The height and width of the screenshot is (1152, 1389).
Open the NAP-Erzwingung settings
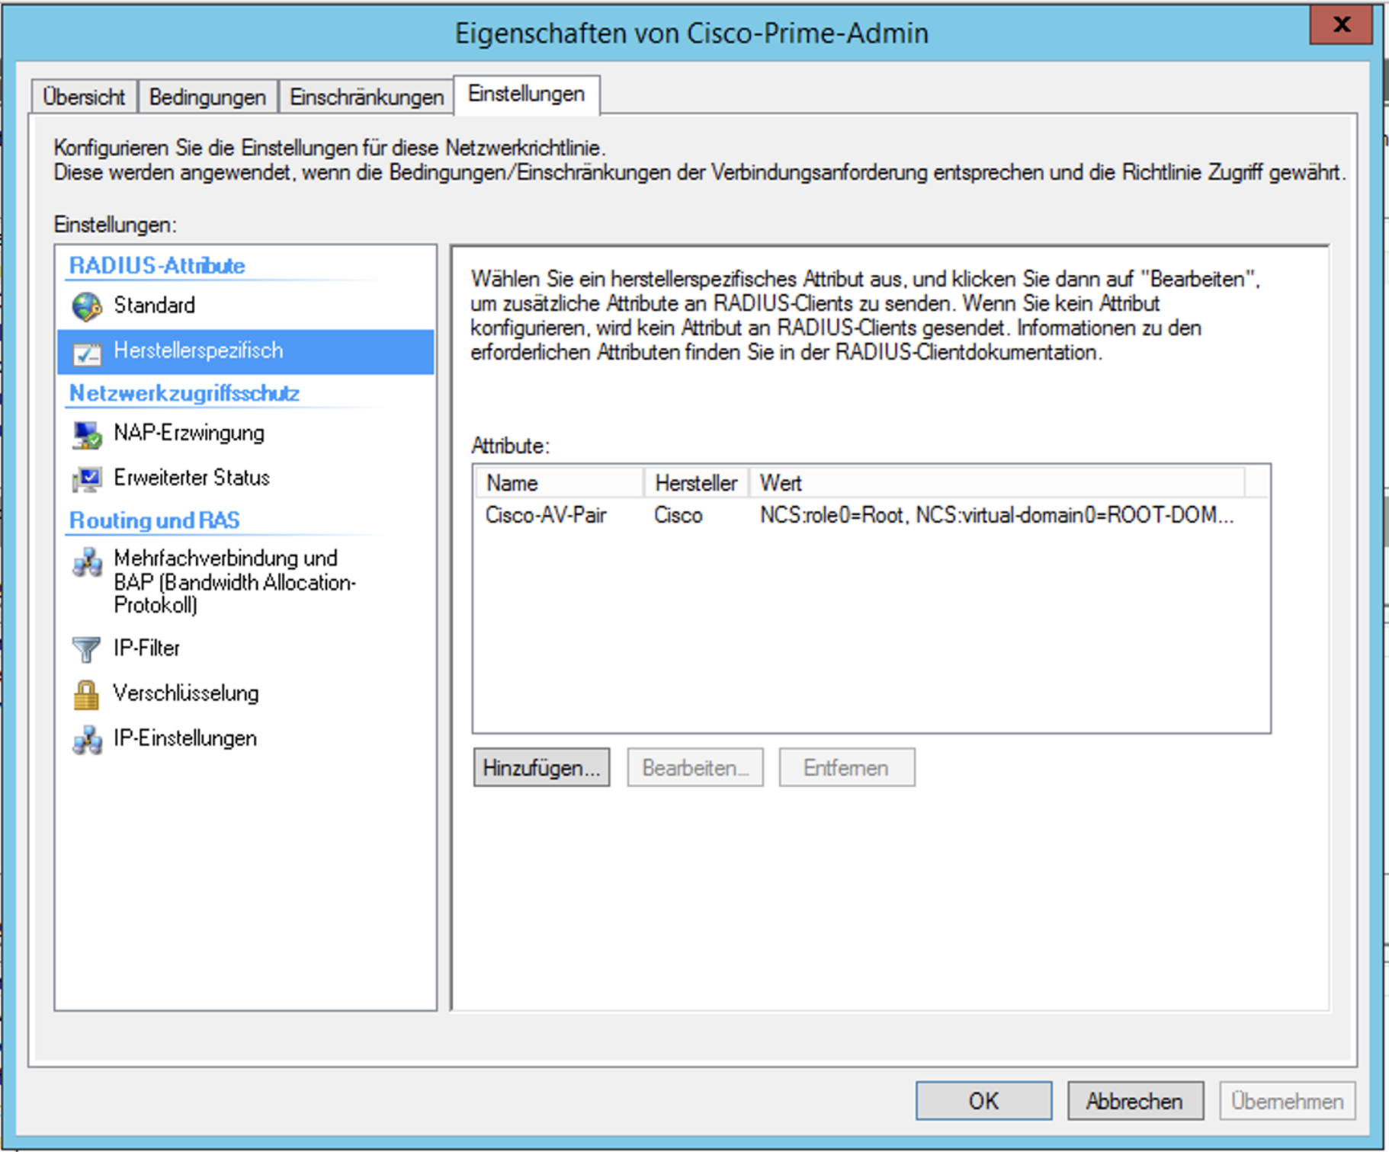coord(245,434)
